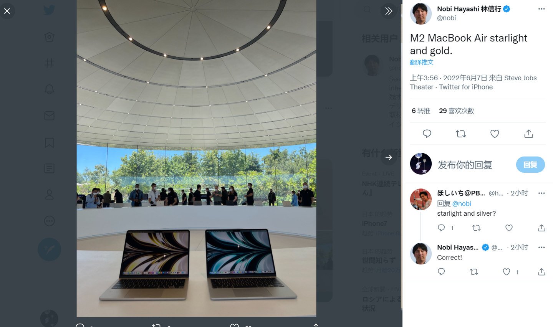Open Nobi Hayashi's profile avatar at top
The height and width of the screenshot is (327, 553).
(x=421, y=13)
